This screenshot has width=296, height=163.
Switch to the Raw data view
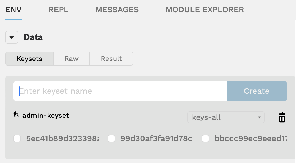[x=72, y=59]
